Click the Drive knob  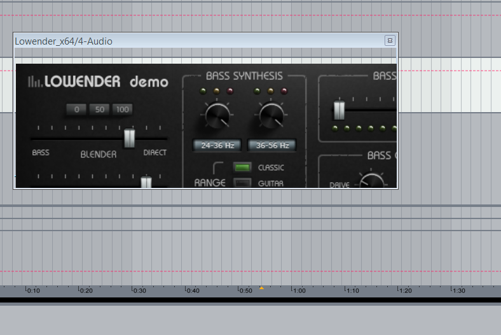tap(371, 181)
